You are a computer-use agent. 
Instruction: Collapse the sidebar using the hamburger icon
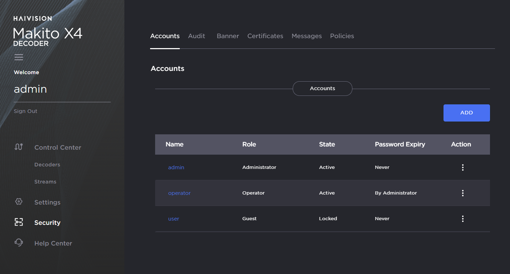point(19,57)
